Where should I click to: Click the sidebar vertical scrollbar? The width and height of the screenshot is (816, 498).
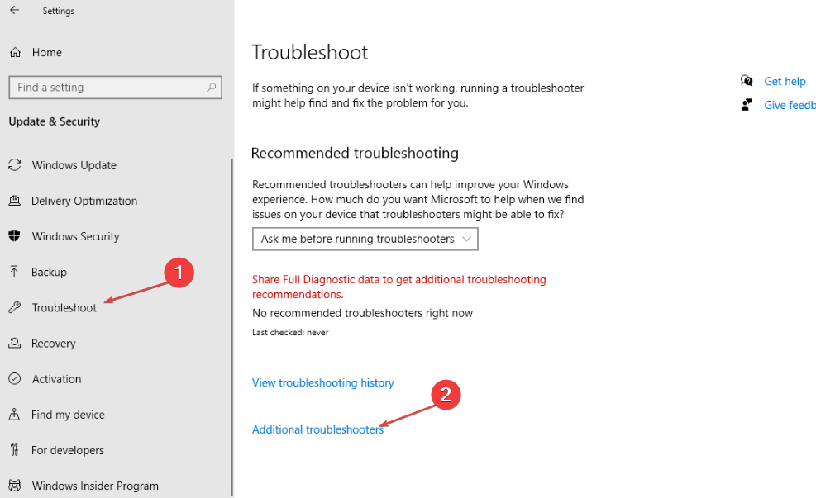pos(231,328)
